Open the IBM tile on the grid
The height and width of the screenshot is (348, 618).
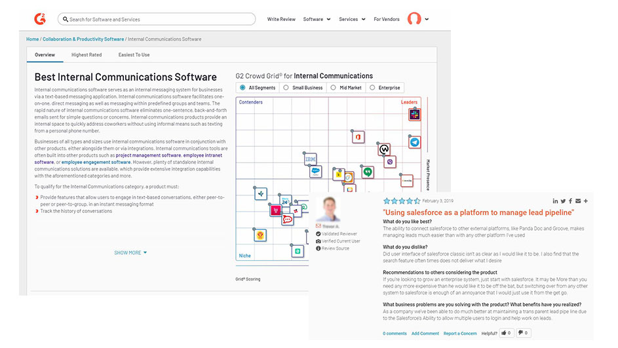[x=310, y=159]
